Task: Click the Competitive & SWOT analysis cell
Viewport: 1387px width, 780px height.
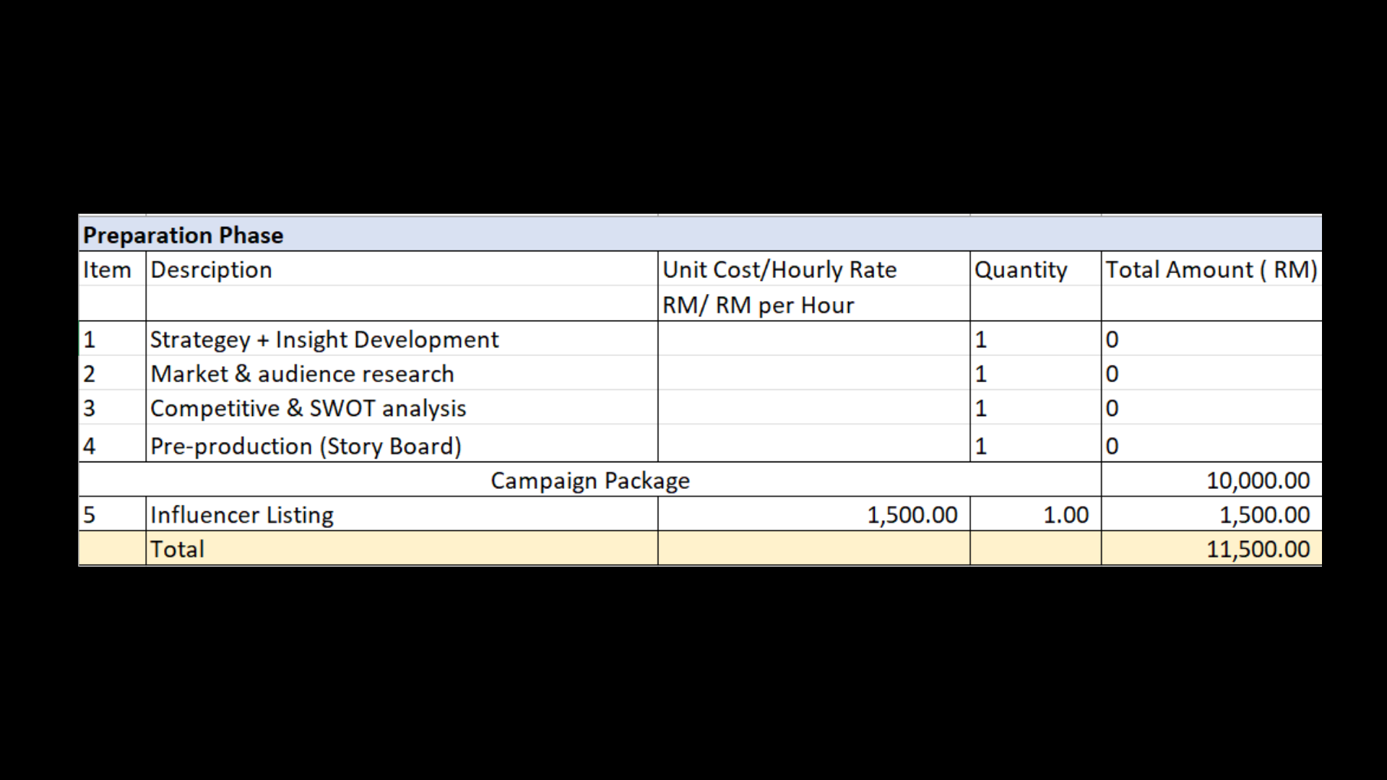Action: 402,408
